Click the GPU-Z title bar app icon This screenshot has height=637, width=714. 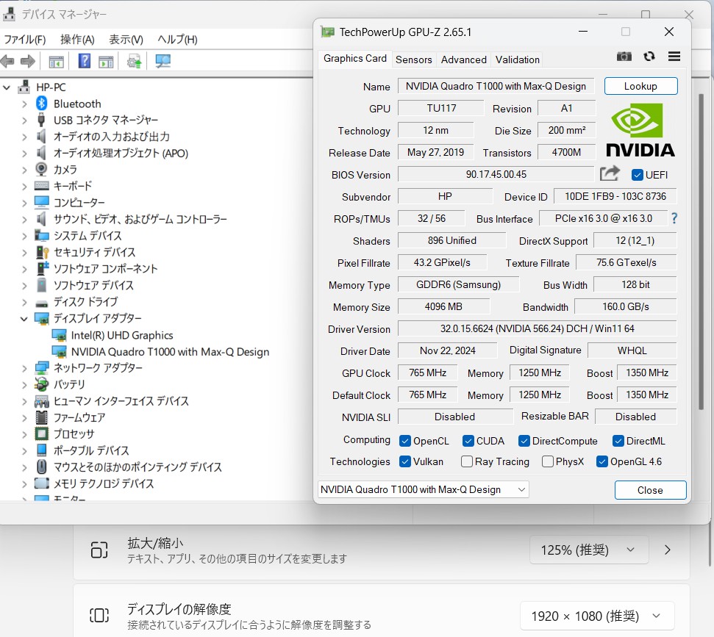click(x=327, y=32)
